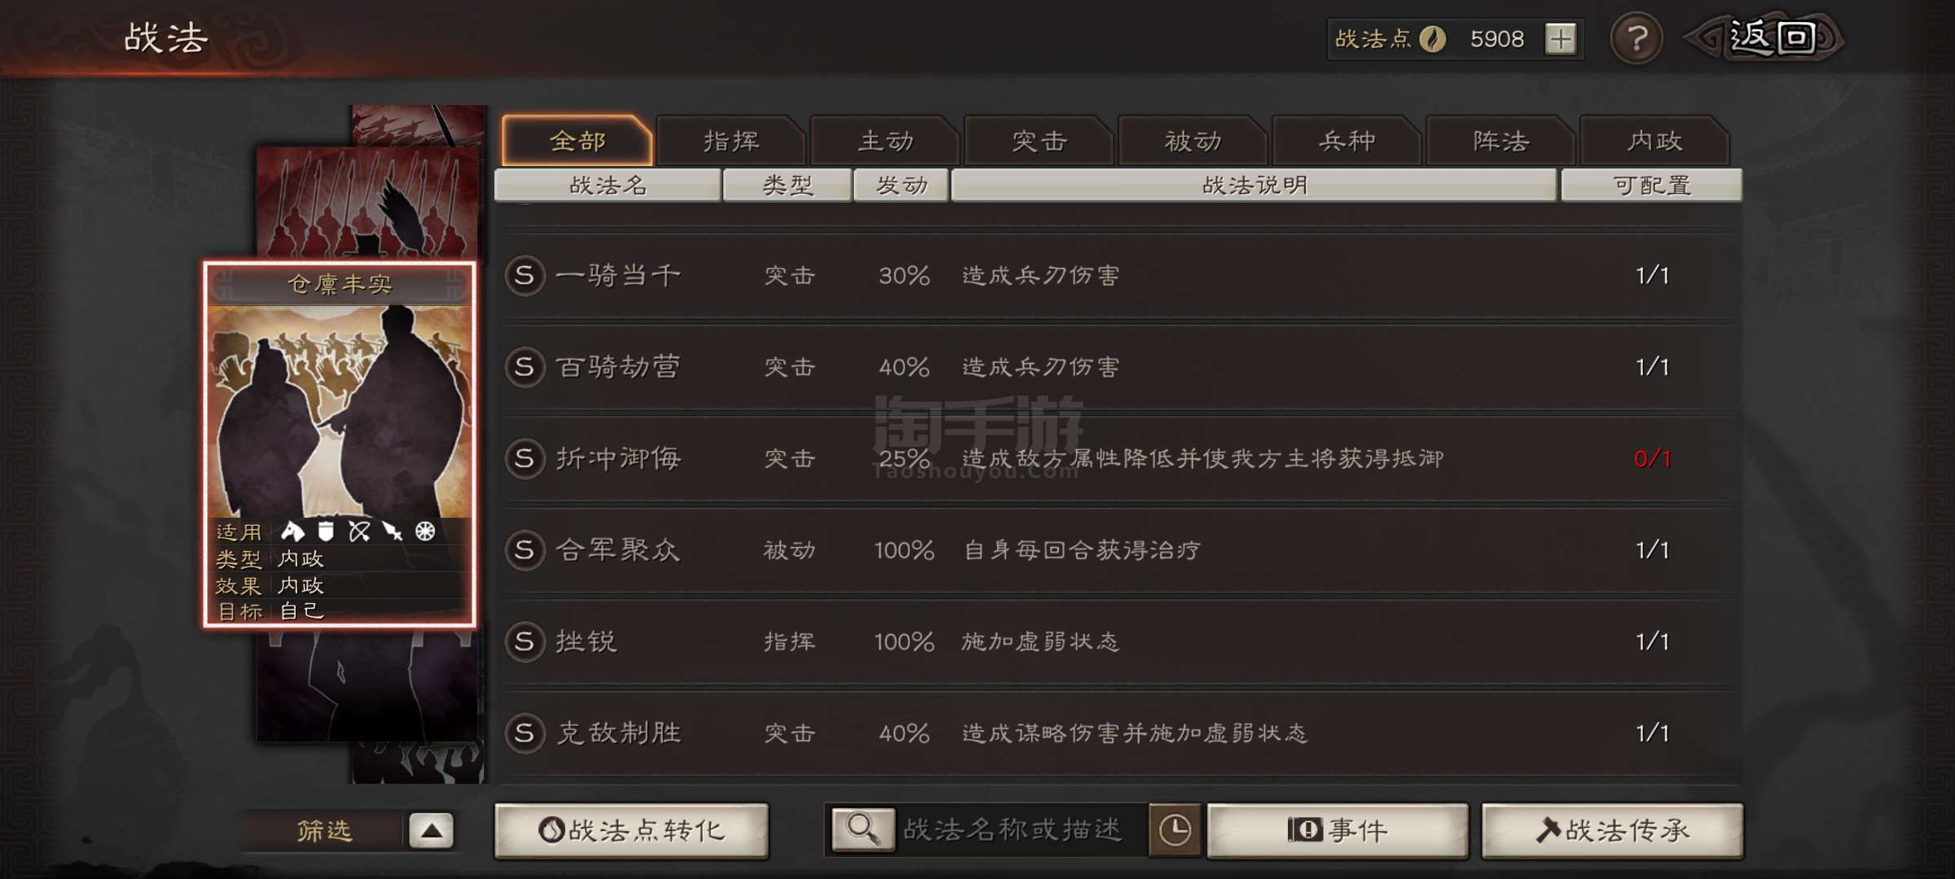This screenshot has height=879, width=1955.
Task: Expand the 筛选 filter arrow
Action: coord(431,831)
